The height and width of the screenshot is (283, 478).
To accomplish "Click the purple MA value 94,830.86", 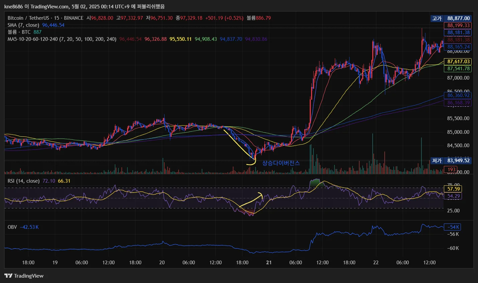I will coord(256,39).
